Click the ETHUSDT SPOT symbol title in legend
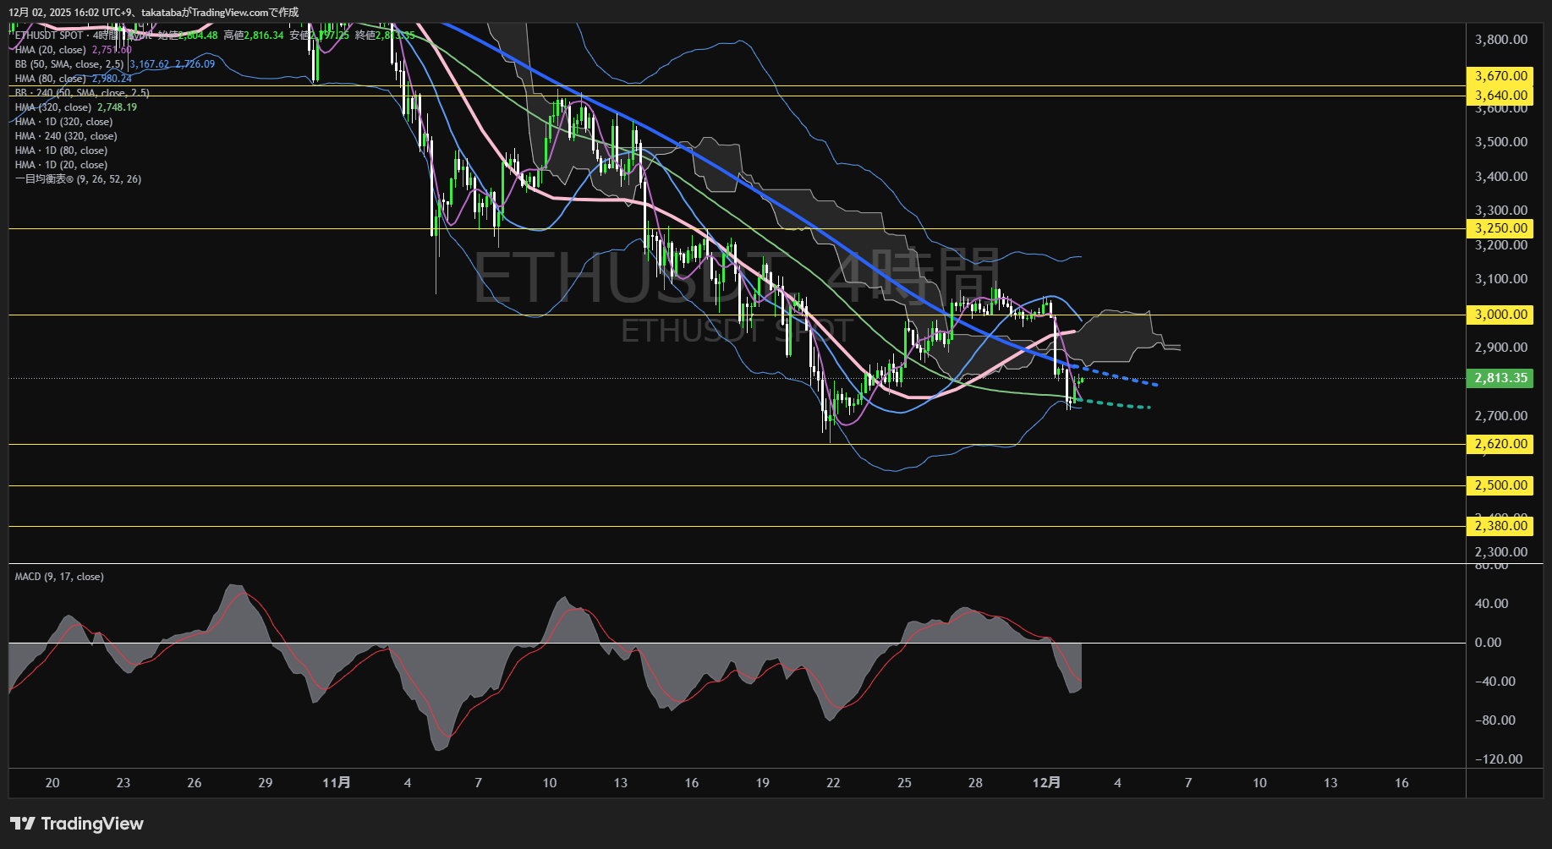The height and width of the screenshot is (849, 1552). pyautogui.click(x=49, y=36)
